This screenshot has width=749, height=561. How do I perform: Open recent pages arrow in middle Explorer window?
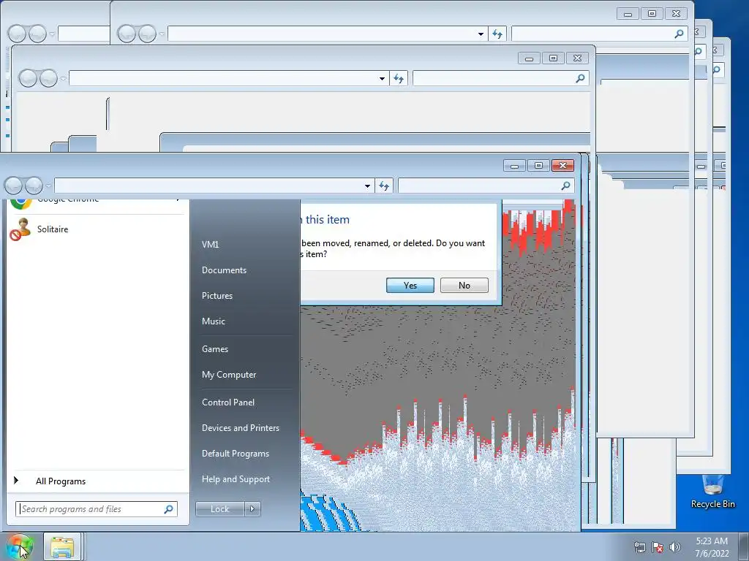pyautogui.click(x=63, y=78)
